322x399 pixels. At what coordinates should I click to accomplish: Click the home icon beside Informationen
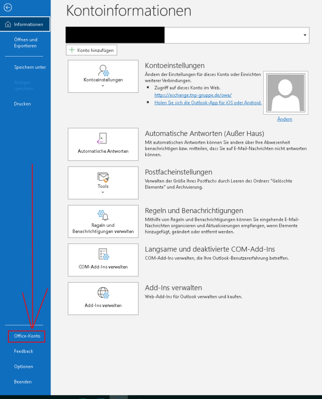click(8, 24)
